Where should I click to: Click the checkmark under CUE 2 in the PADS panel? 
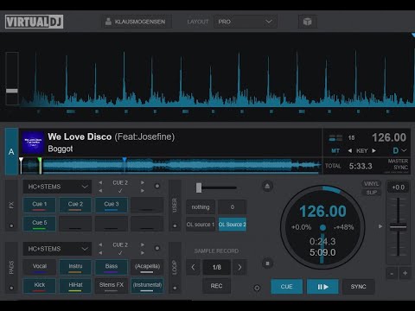[120, 253]
